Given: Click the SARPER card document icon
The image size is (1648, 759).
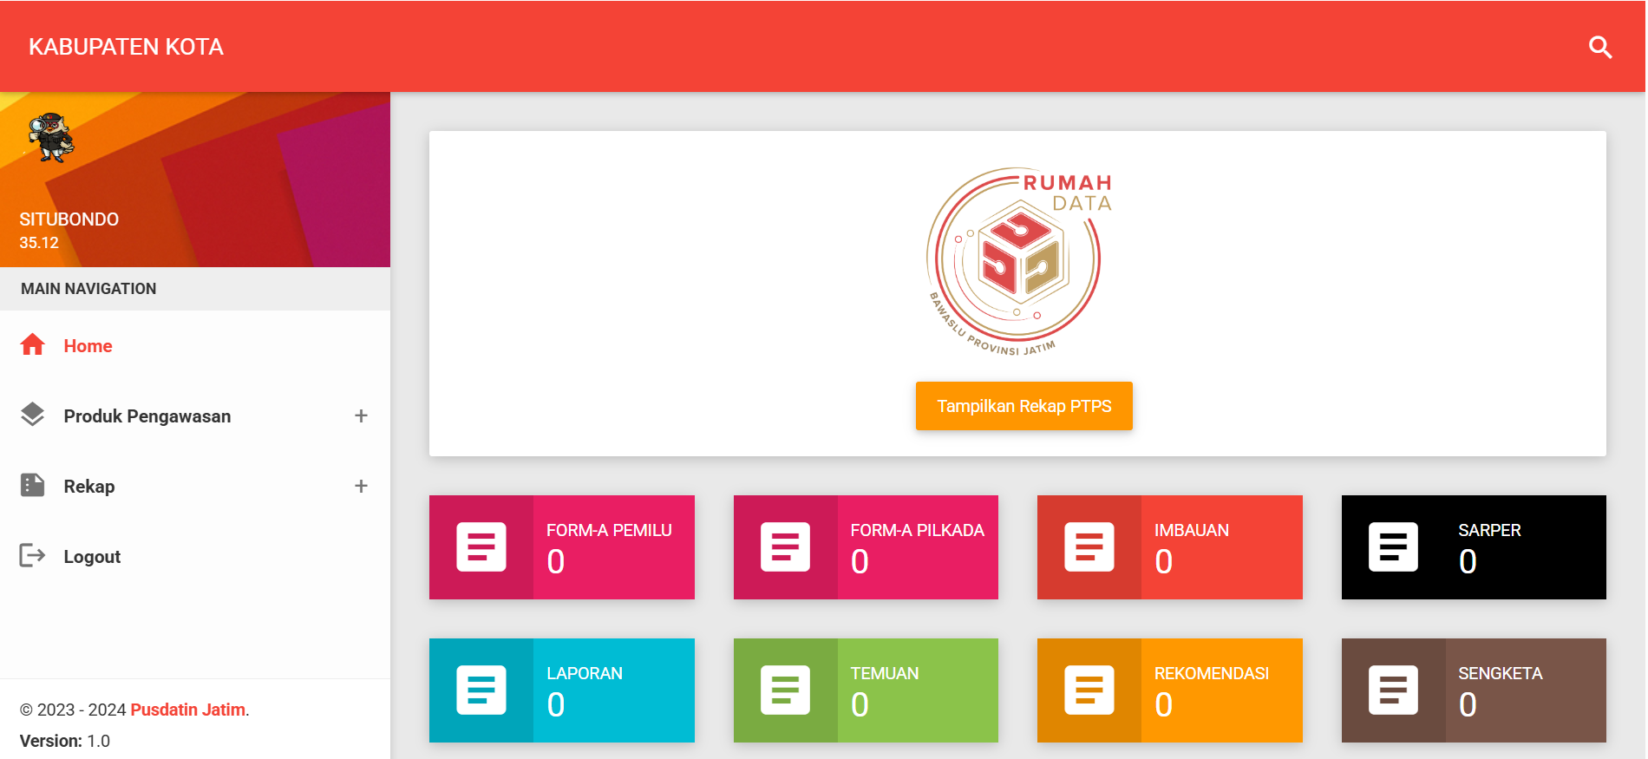Looking at the screenshot, I should (1393, 546).
